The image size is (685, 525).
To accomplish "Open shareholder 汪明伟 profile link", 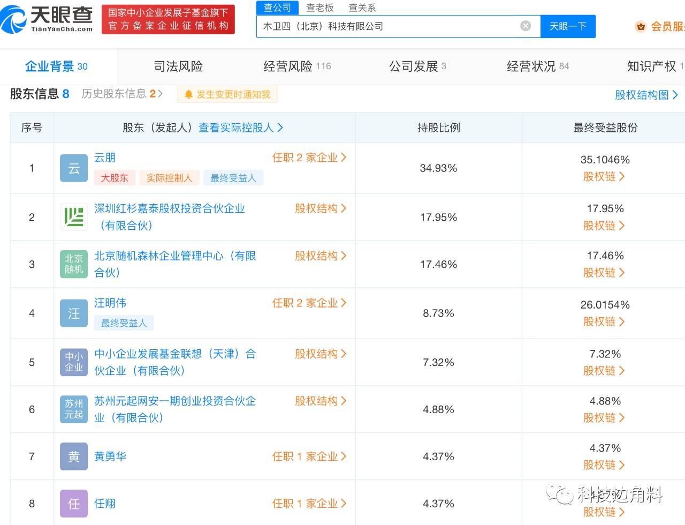I will (x=110, y=303).
